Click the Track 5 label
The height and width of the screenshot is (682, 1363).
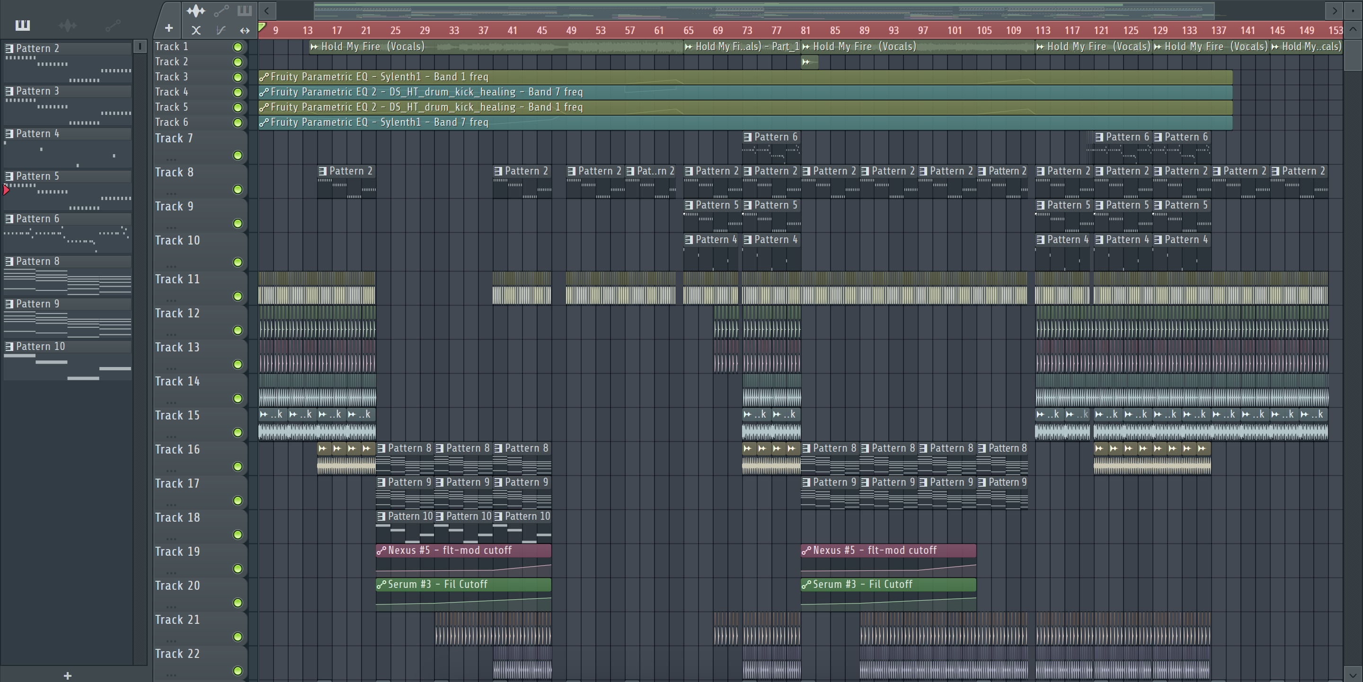point(171,107)
